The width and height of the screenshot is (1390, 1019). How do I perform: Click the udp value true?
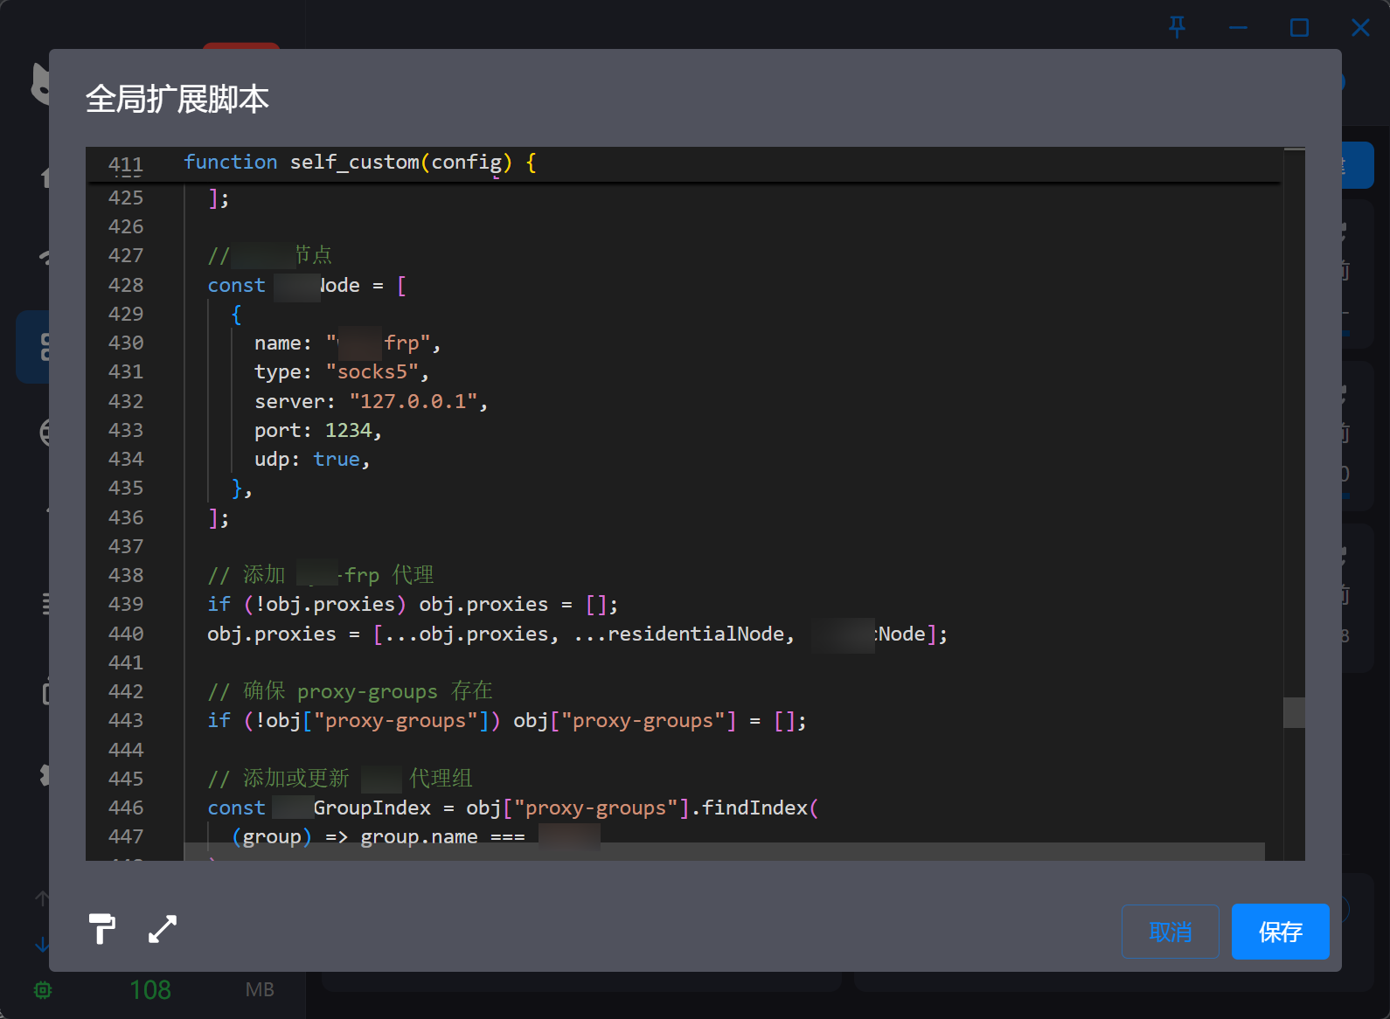click(337, 460)
